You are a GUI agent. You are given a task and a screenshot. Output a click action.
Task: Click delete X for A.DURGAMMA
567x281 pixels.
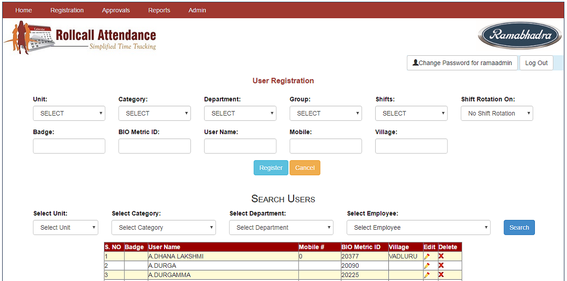441,275
